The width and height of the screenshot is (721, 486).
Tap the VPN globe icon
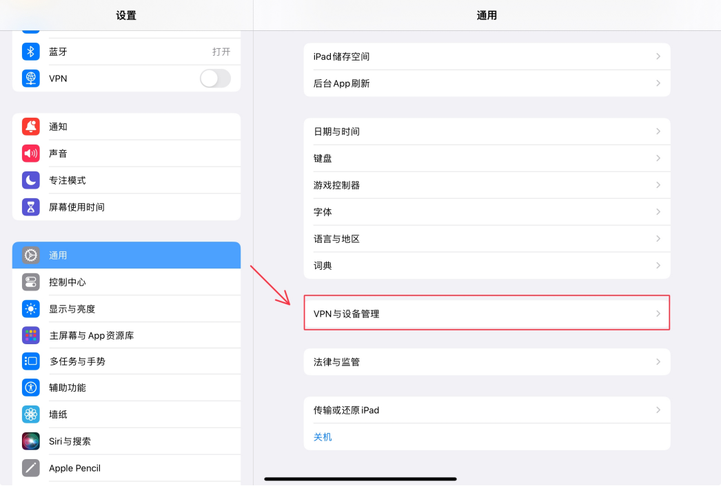pyautogui.click(x=31, y=78)
